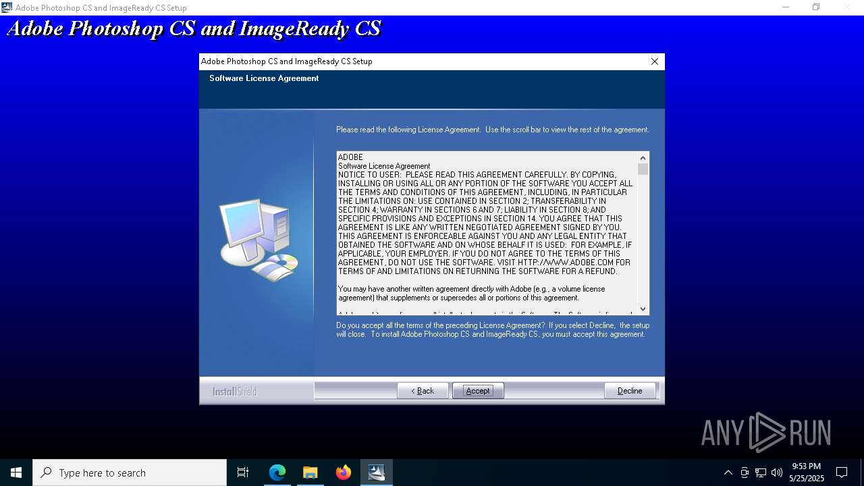Click the computer illustration in the dialog

tap(259, 240)
